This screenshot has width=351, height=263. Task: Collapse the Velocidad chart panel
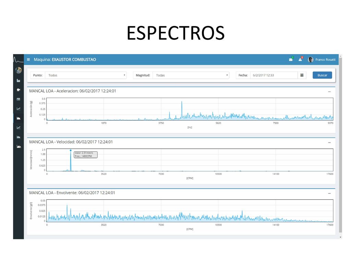click(329, 142)
